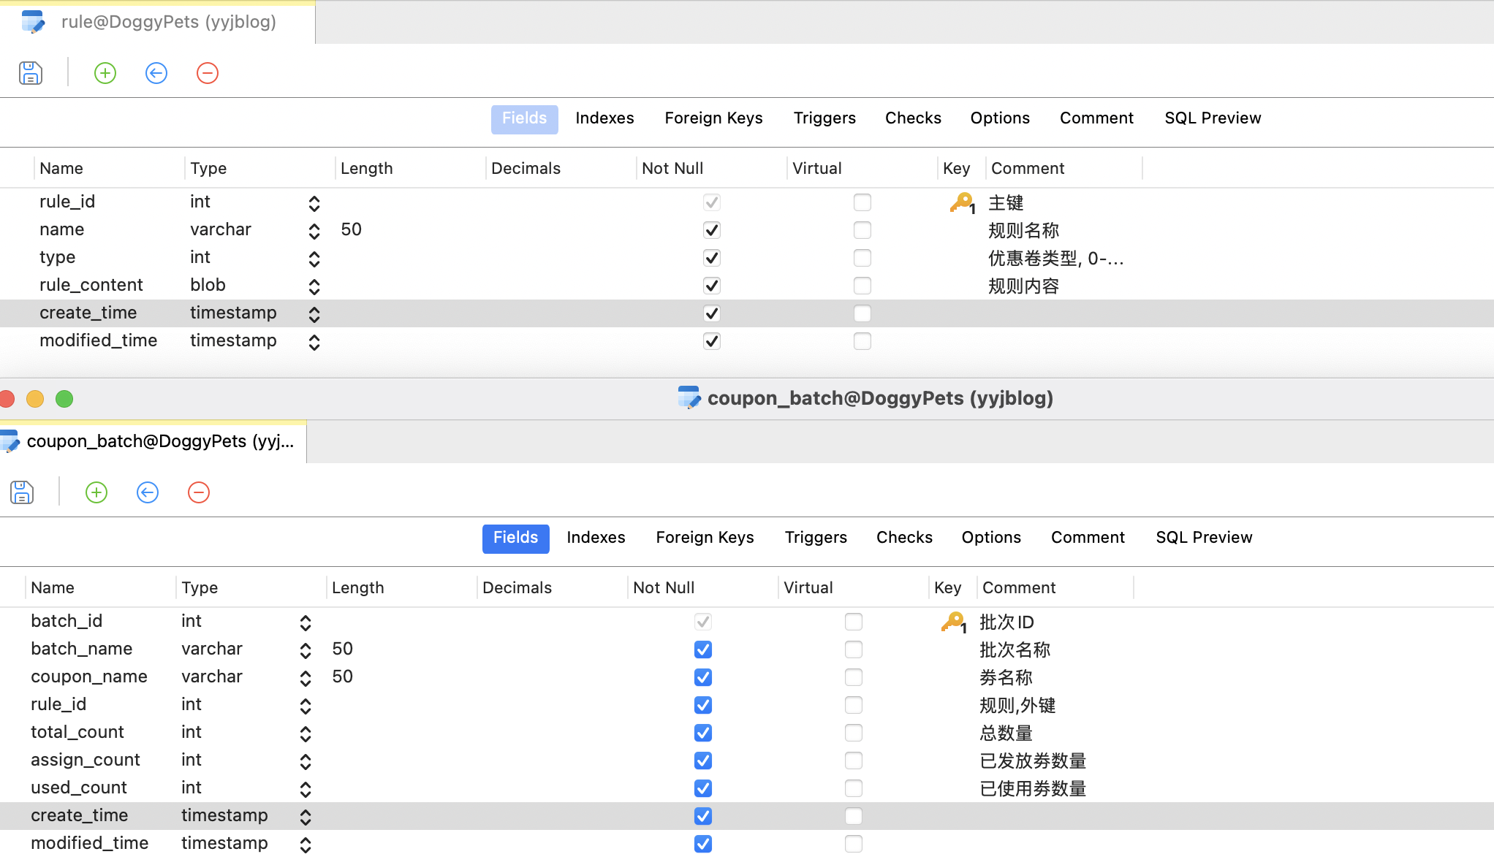Delete a field in the rule window
The image size is (1494, 865).
pos(208,73)
